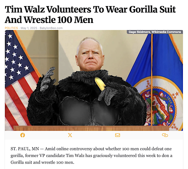
Task: Click the Gage Skidmore, Wikimedia Commons credit
Action: pyautogui.click(x=155, y=32)
